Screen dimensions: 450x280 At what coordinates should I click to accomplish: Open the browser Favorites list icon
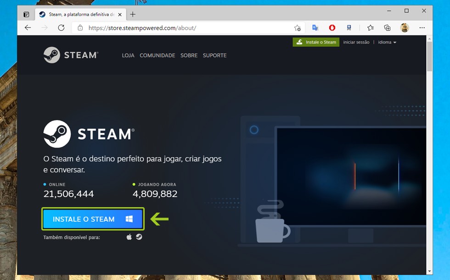pos(370,27)
